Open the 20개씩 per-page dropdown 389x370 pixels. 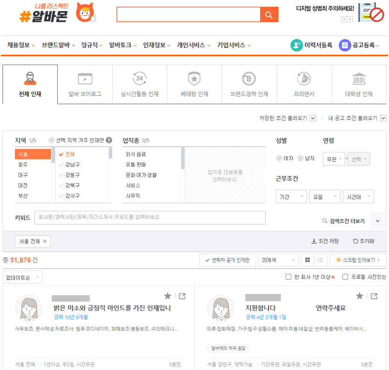pos(278,260)
